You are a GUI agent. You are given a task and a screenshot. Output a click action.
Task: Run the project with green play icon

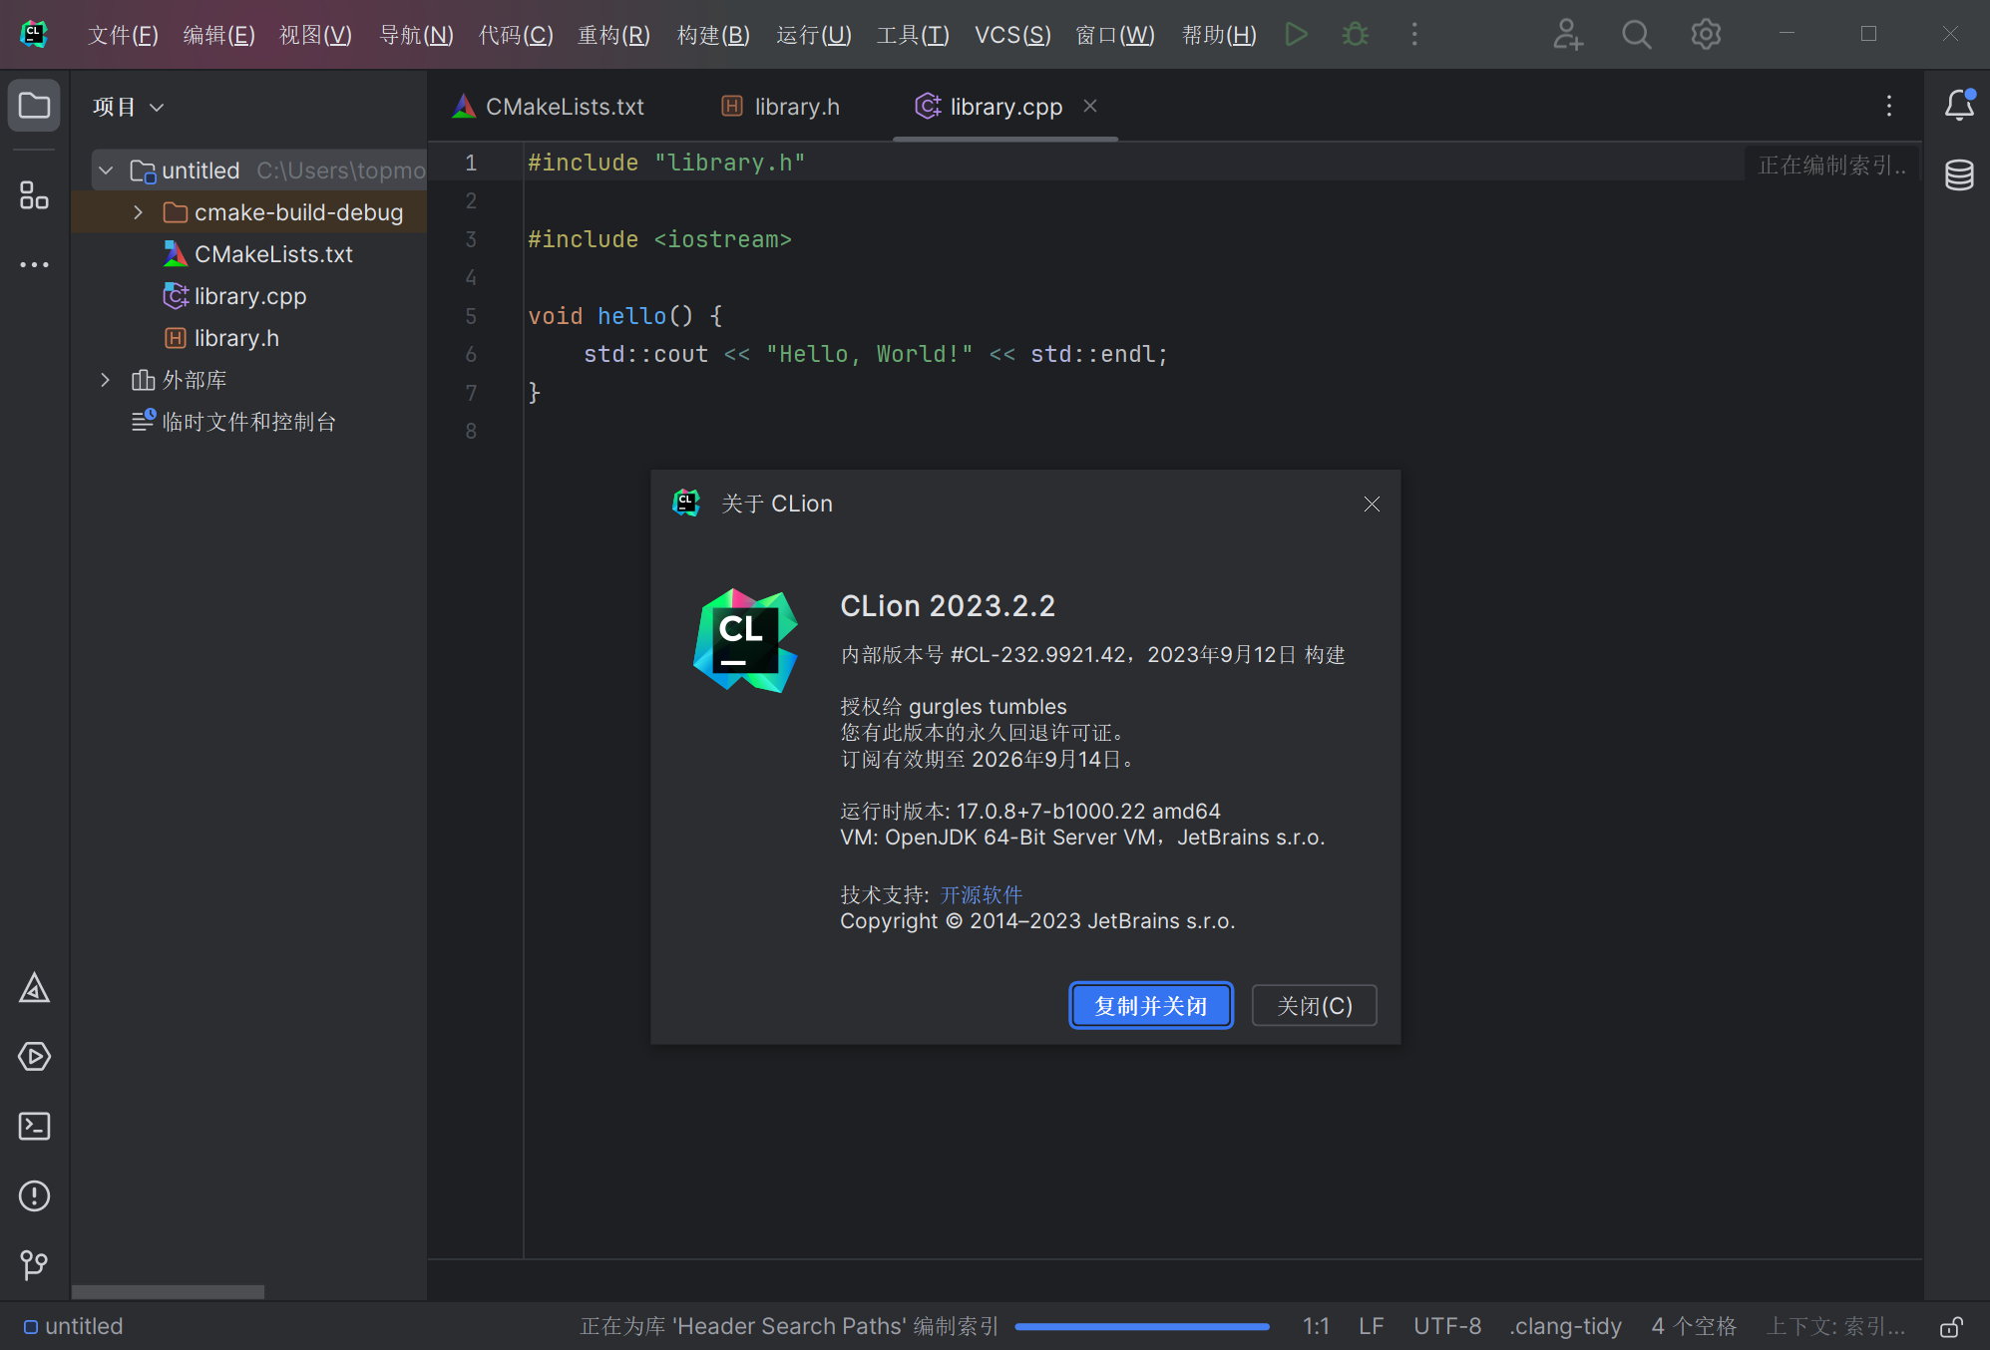[1296, 35]
